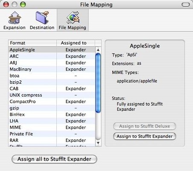Select the MacBinary format row
The width and height of the screenshot is (193, 171).
[52, 69]
